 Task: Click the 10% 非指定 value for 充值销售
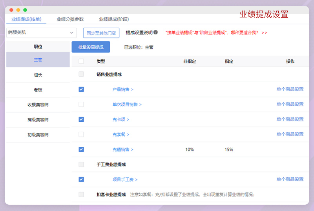pyautogui.click(x=190, y=150)
